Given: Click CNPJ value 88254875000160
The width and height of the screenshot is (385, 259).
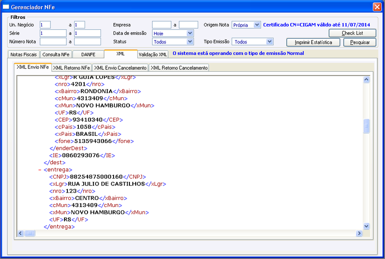Looking at the screenshot, I should (x=96, y=177).
